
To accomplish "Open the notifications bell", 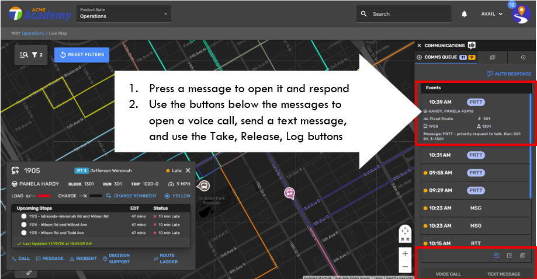I will [x=465, y=14].
